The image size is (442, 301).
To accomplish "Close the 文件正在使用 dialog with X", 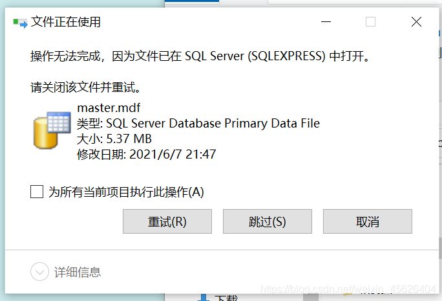I will 416,22.
